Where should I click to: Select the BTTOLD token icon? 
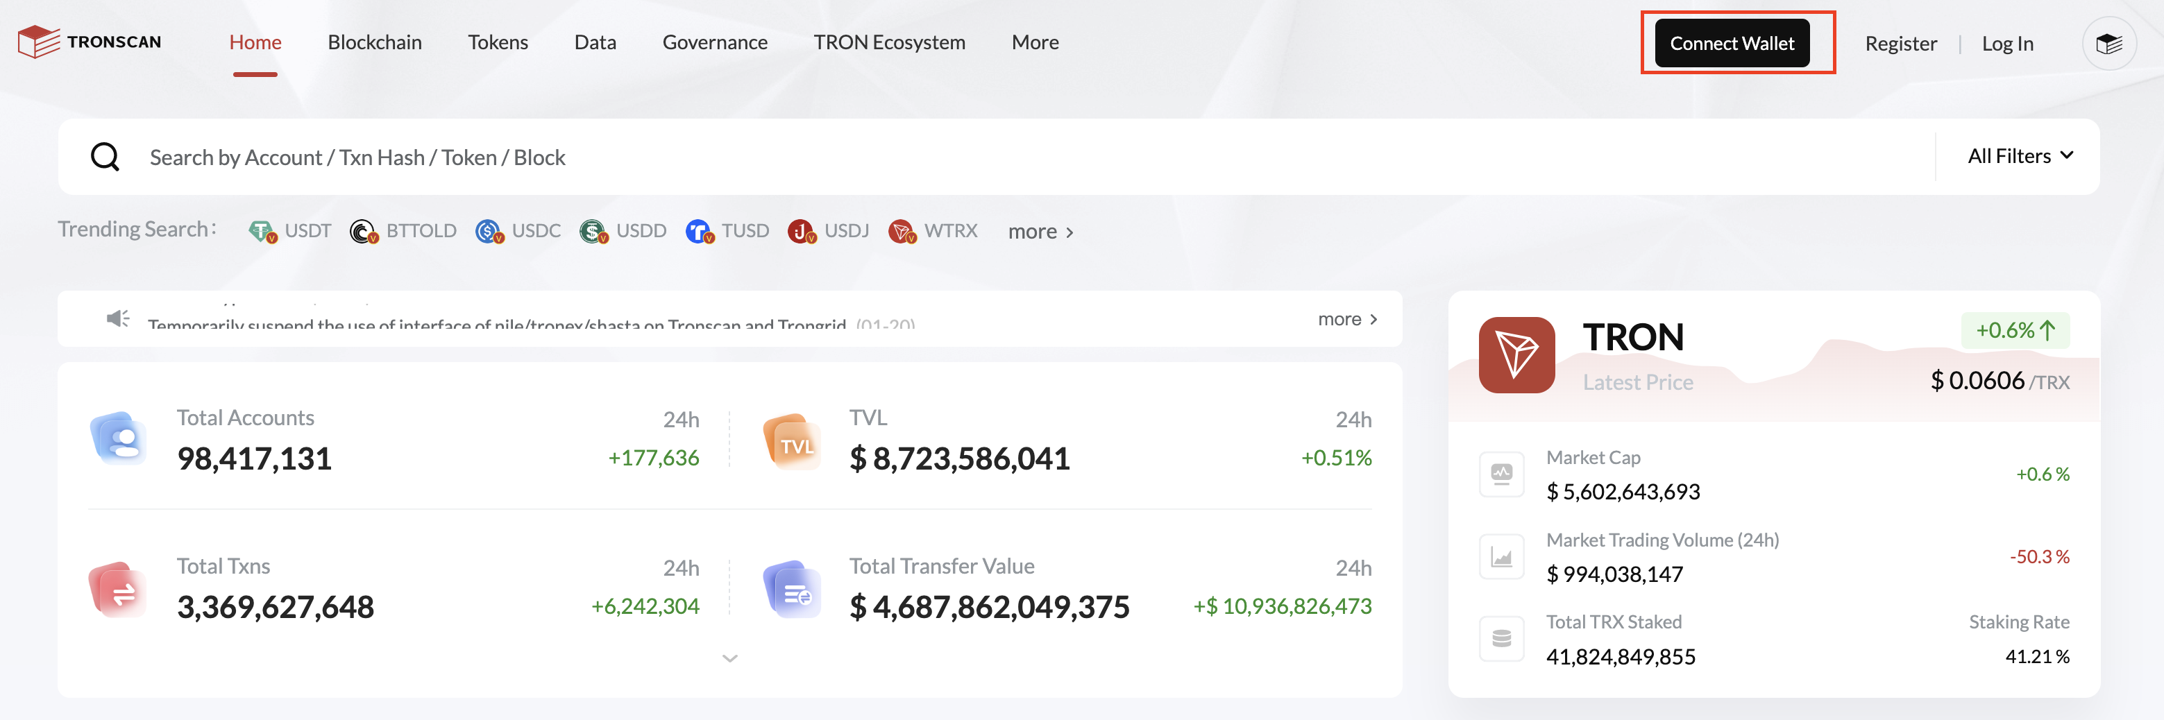tap(363, 231)
